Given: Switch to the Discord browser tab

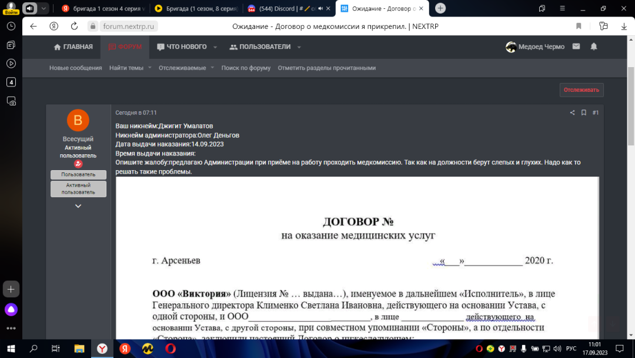Looking at the screenshot, I should (276, 8).
